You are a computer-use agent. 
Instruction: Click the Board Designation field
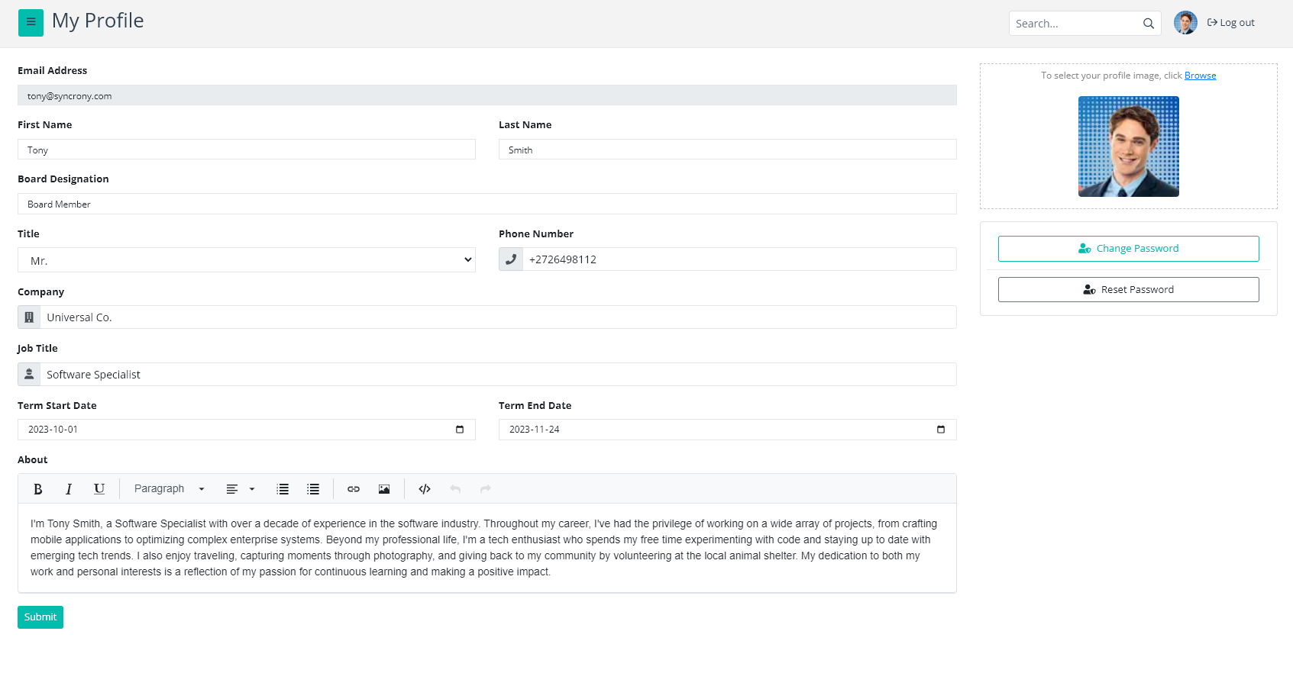tap(487, 204)
